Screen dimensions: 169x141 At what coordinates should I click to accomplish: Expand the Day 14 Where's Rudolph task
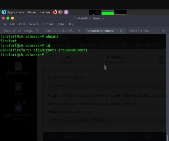pyautogui.click(x=105, y=137)
